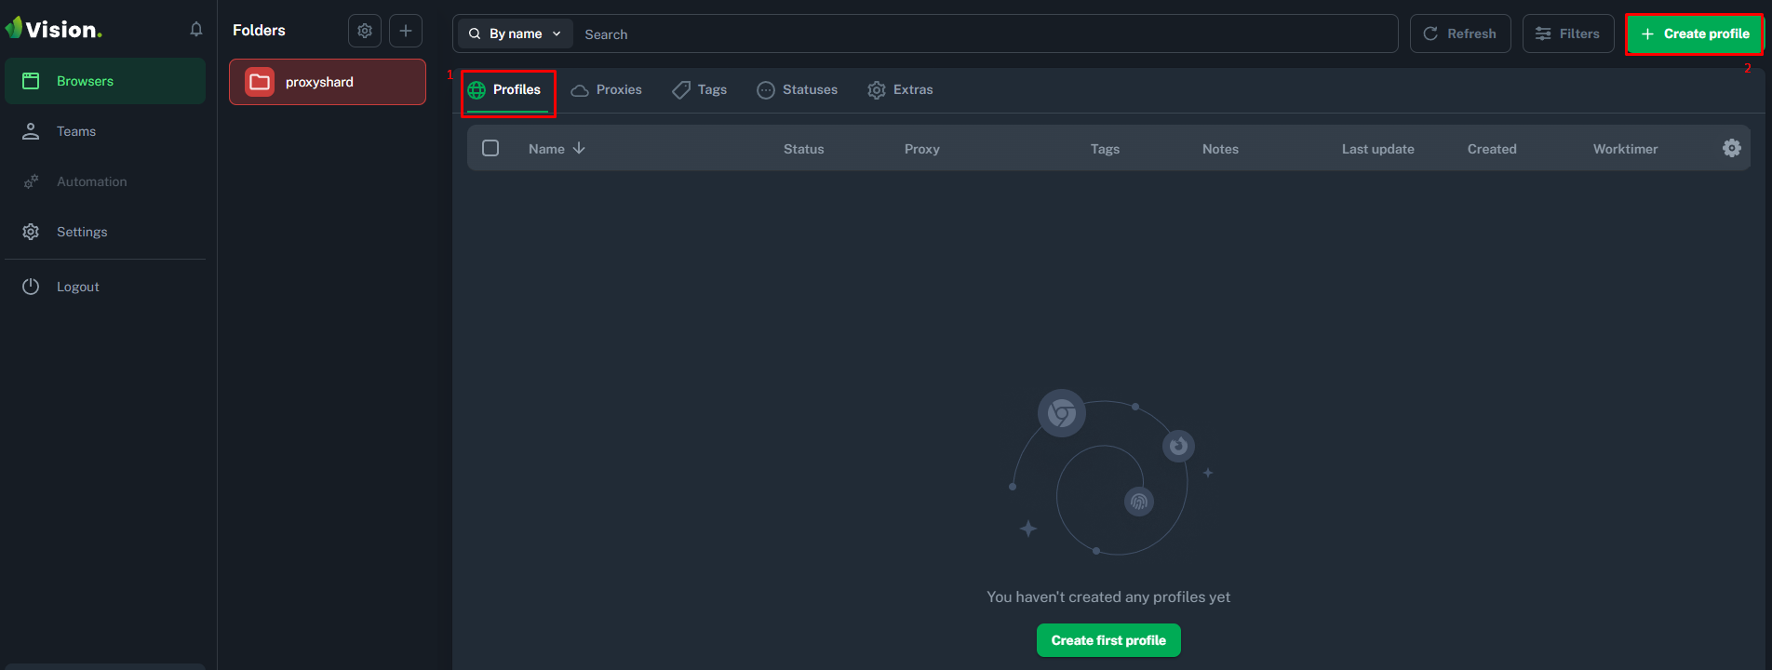Refresh the profiles list
Screen dimensions: 1772x670
coord(1459,33)
